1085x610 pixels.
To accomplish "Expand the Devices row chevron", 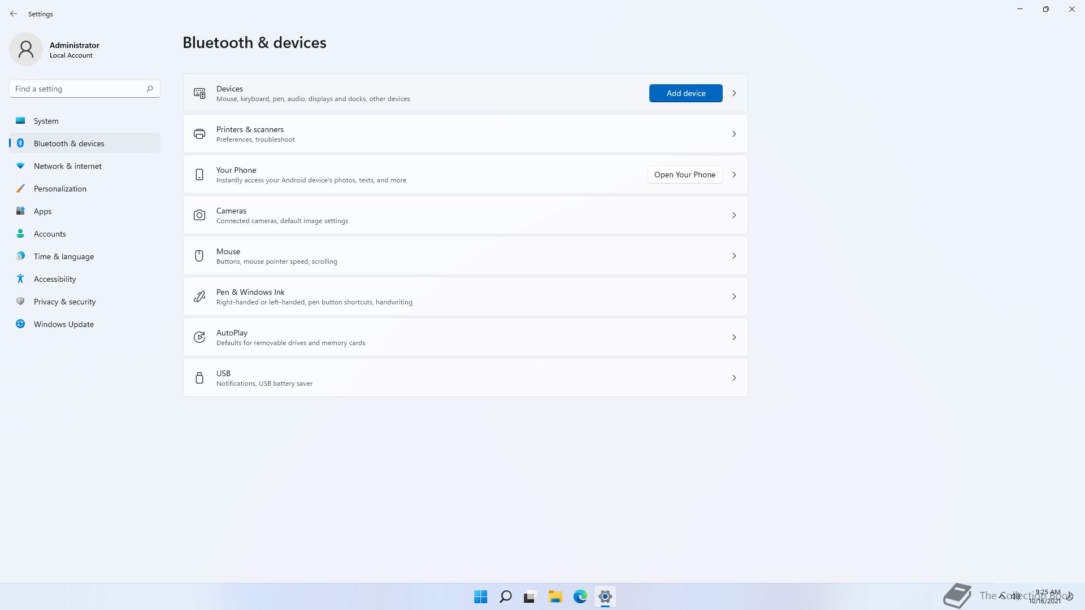I will (734, 93).
